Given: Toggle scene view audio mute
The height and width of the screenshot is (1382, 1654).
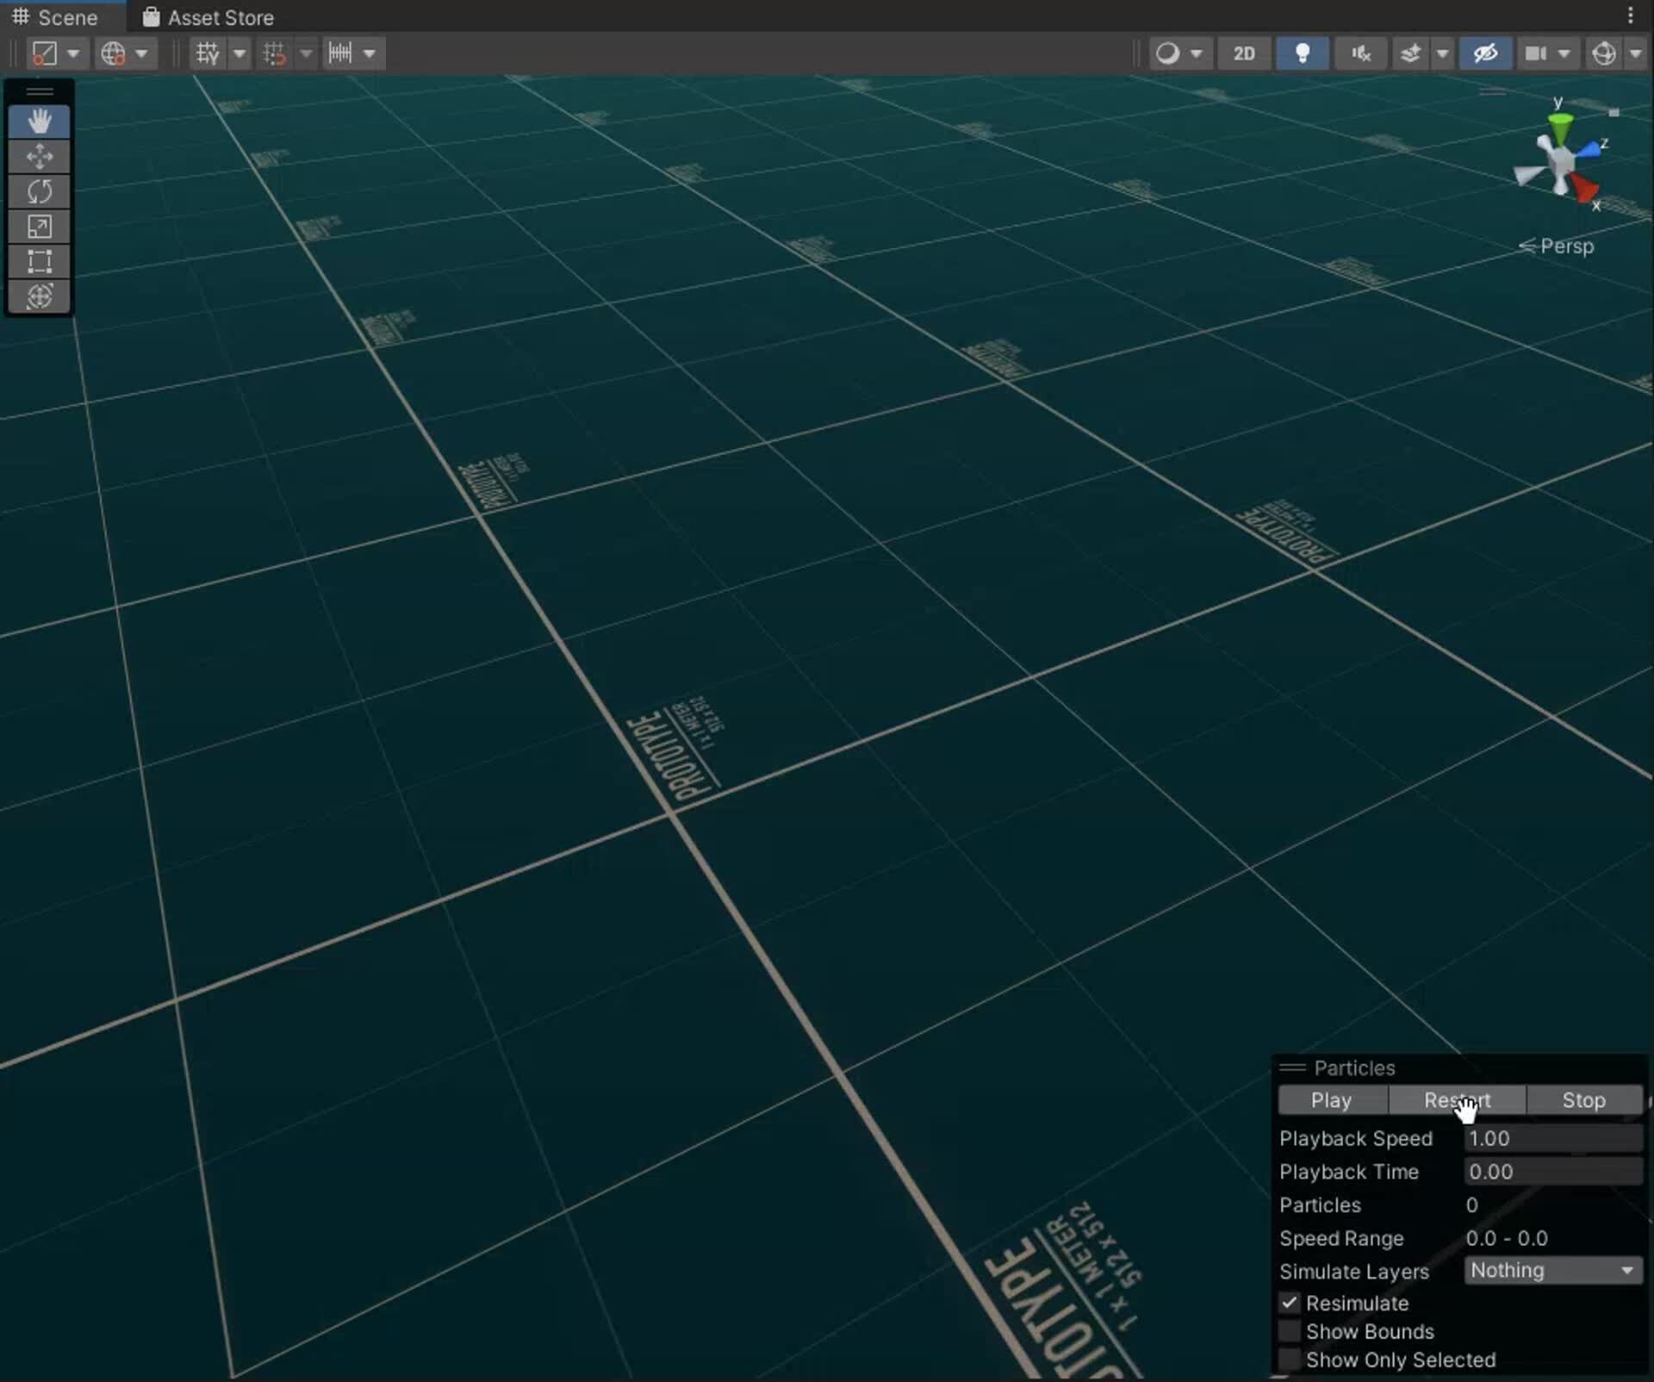Looking at the screenshot, I should click(x=1359, y=53).
